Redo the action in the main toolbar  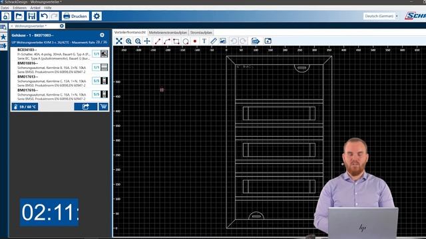point(54,16)
